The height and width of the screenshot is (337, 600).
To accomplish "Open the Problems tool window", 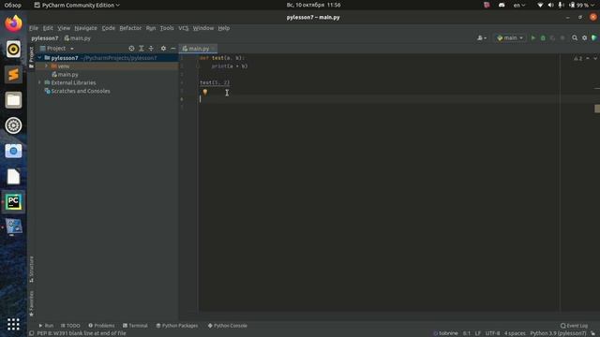I will pyautogui.click(x=101, y=326).
